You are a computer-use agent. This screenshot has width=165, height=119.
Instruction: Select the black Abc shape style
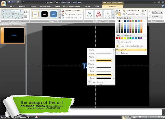[x=44, y=14]
